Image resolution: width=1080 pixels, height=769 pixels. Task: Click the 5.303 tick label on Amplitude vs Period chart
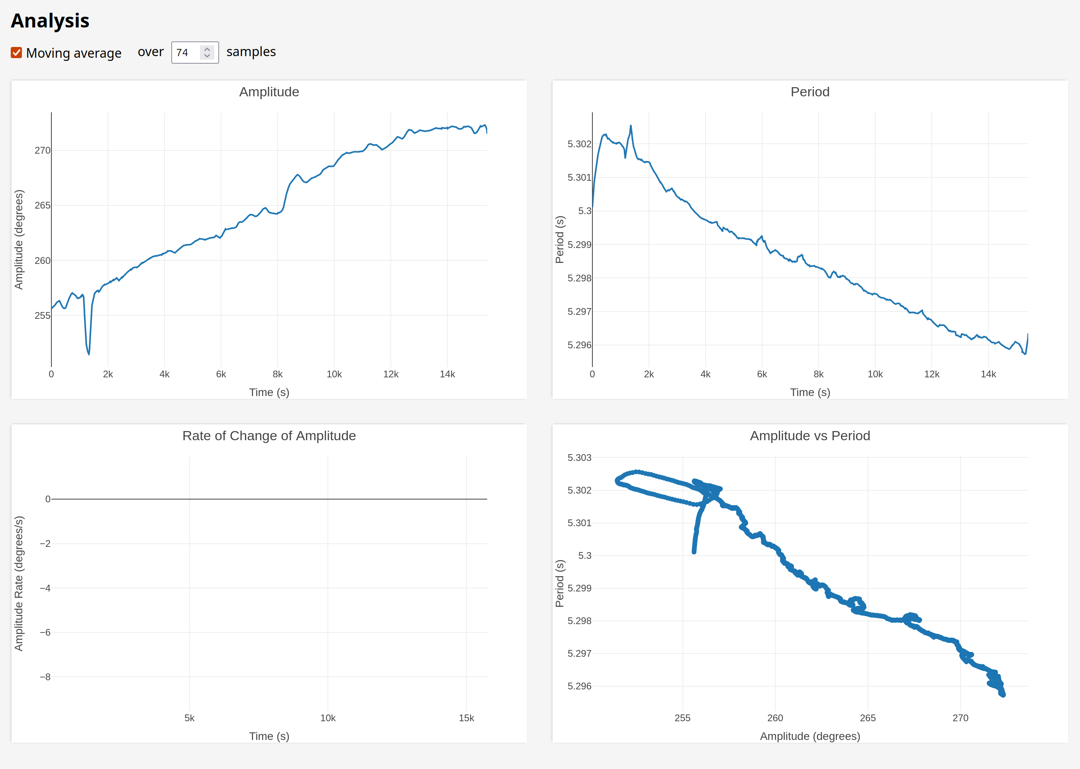[x=579, y=457]
